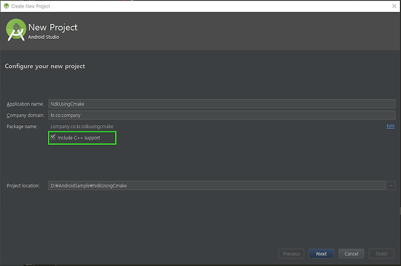
Task: Click the Android Studio logo in header
Action: click(x=16, y=30)
